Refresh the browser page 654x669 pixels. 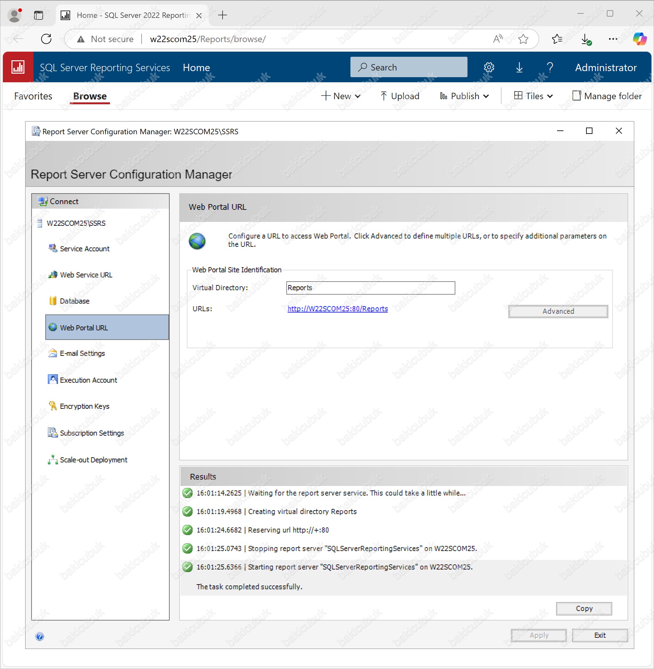pyautogui.click(x=46, y=39)
